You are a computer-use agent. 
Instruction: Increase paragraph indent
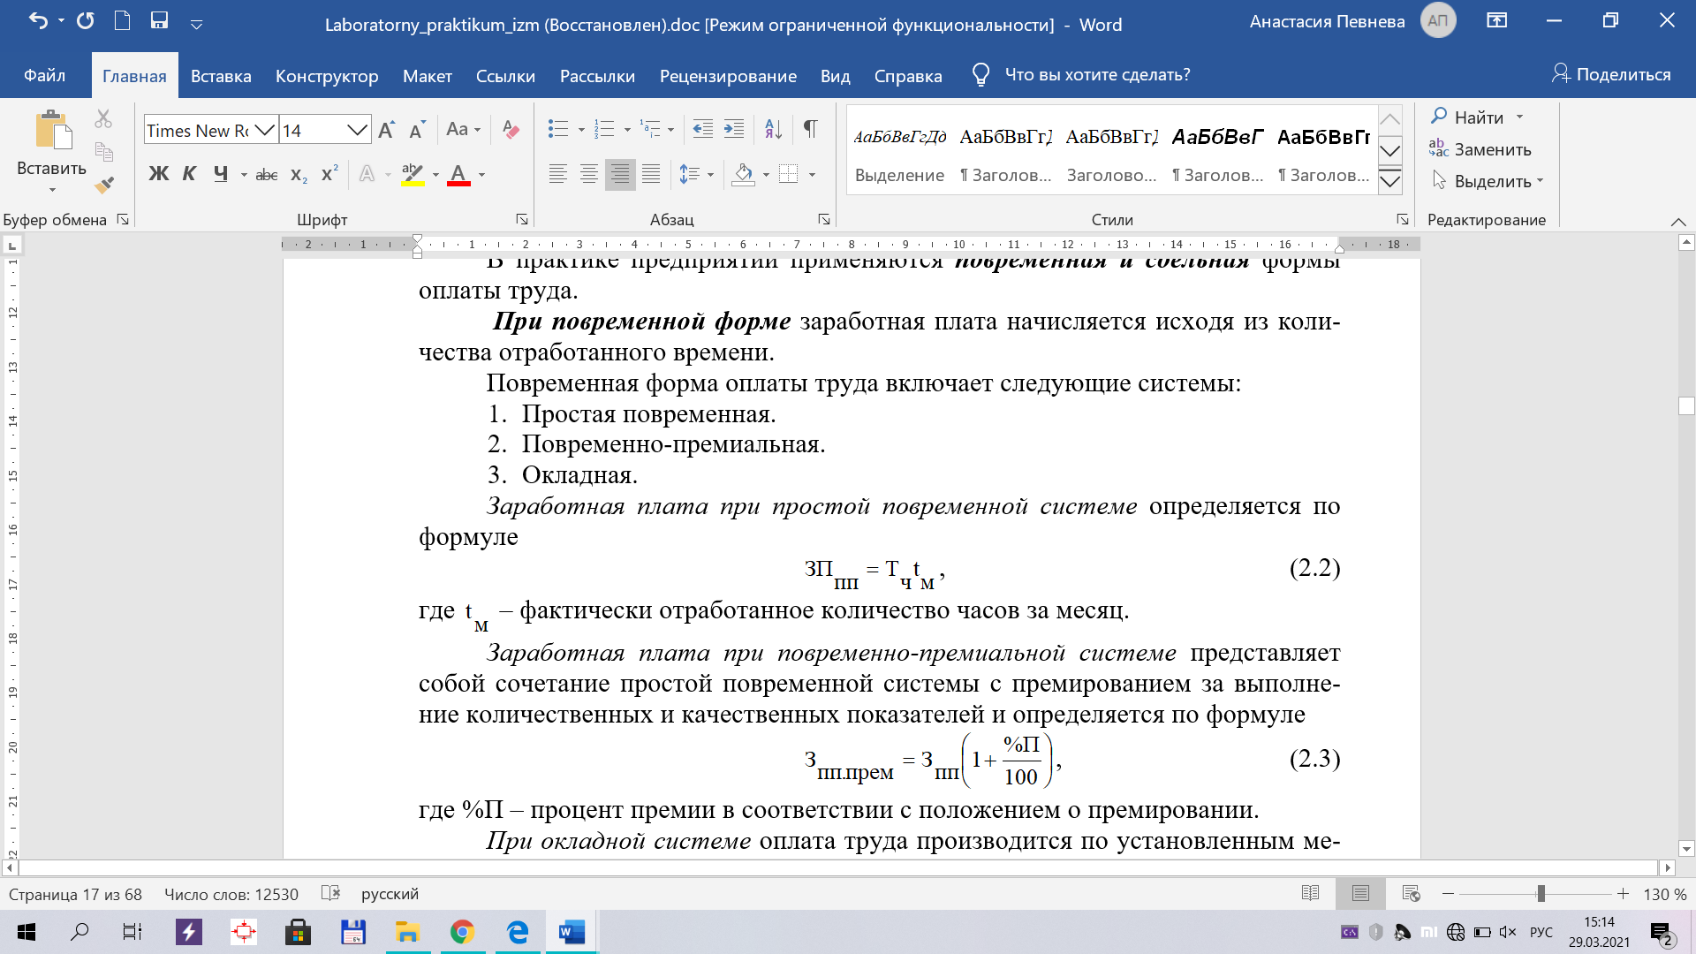tap(734, 130)
